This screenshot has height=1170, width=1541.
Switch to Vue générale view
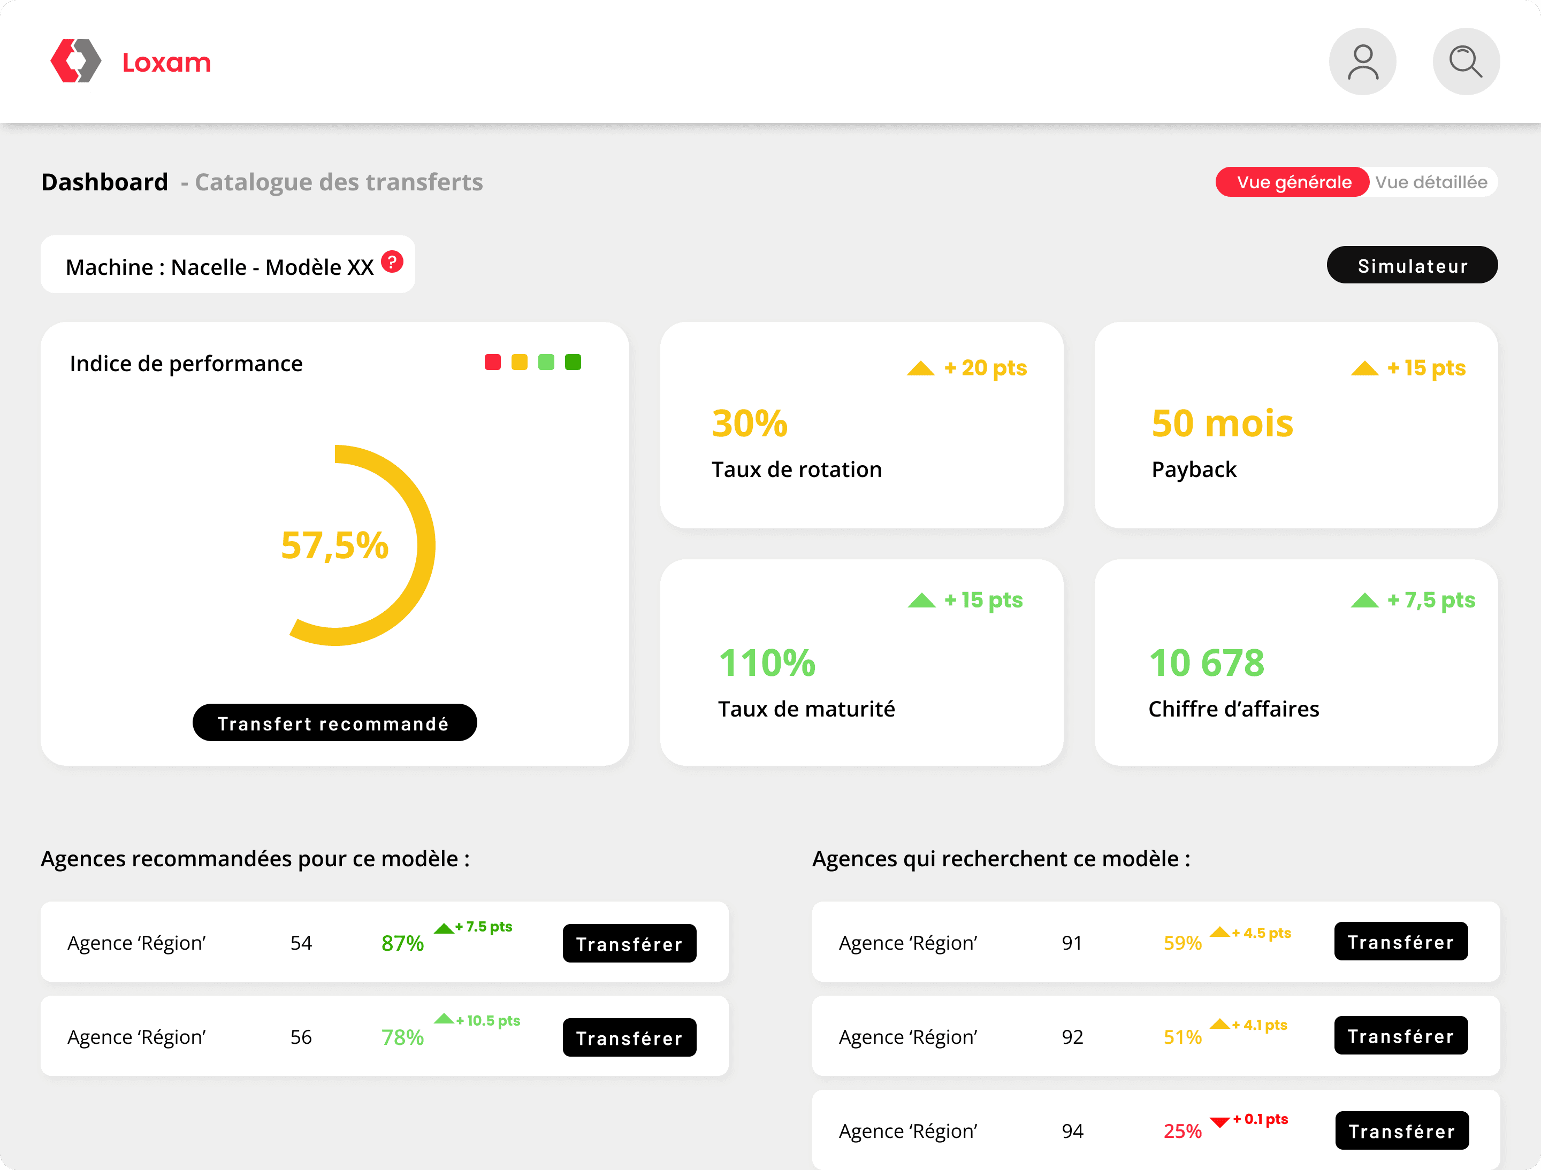click(1293, 182)
